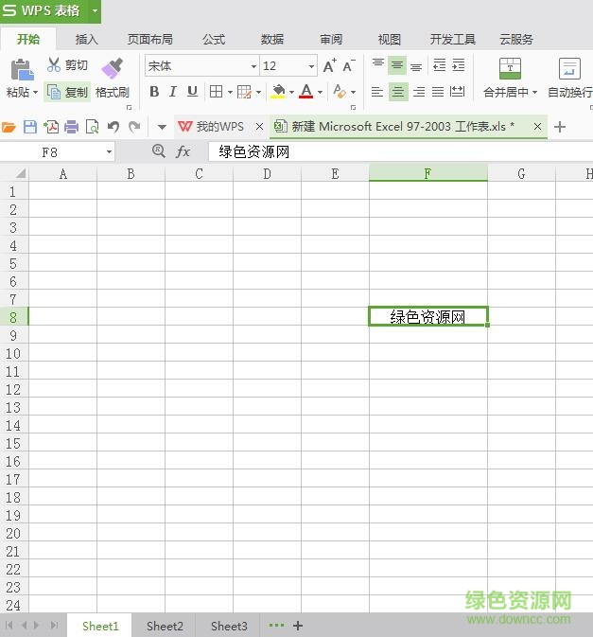
Task: Expand Merge and Center dropdown arrow
Action: [x=534, y=92]
